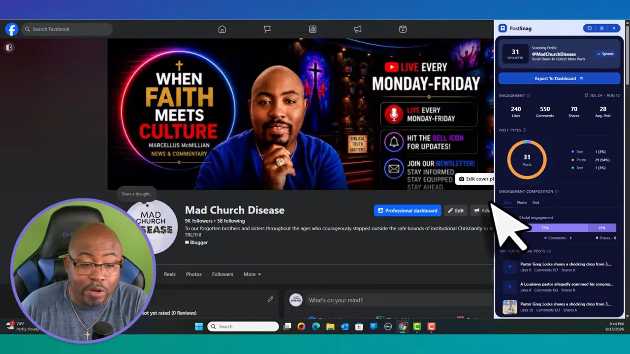Open Dell app from taskbar

[x=388, y=326]
